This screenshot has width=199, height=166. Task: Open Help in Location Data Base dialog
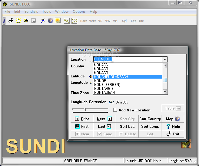pyautogui.click(x=173, y=127)
